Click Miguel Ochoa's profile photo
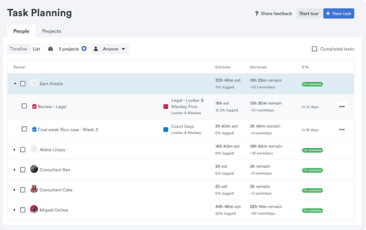This screenshot has height=230, width=366. [34, 209]
